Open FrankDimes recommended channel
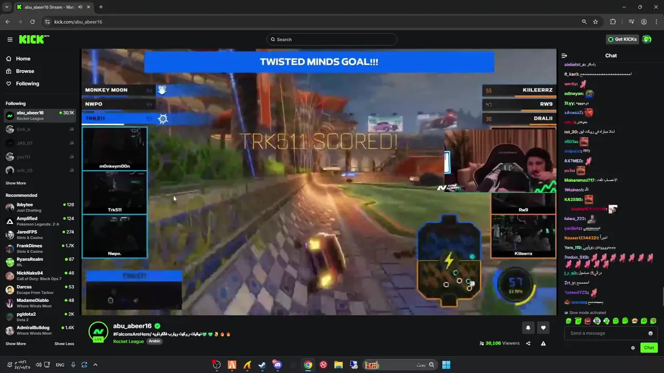664x373 pixels. (x=40, y=248)
